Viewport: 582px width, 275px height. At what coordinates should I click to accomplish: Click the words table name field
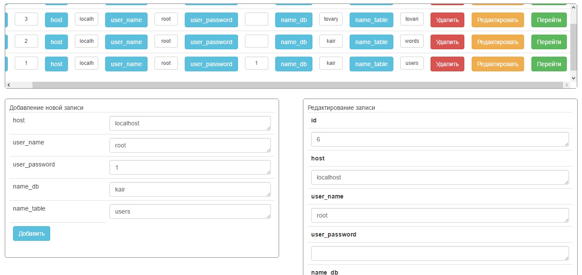[412, 41]
